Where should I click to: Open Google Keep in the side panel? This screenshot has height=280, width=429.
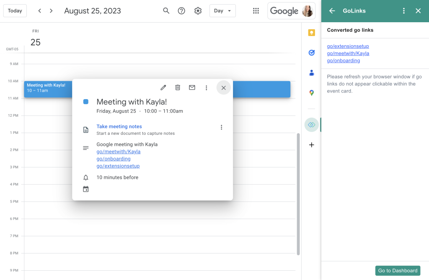(x=311, y=32)
